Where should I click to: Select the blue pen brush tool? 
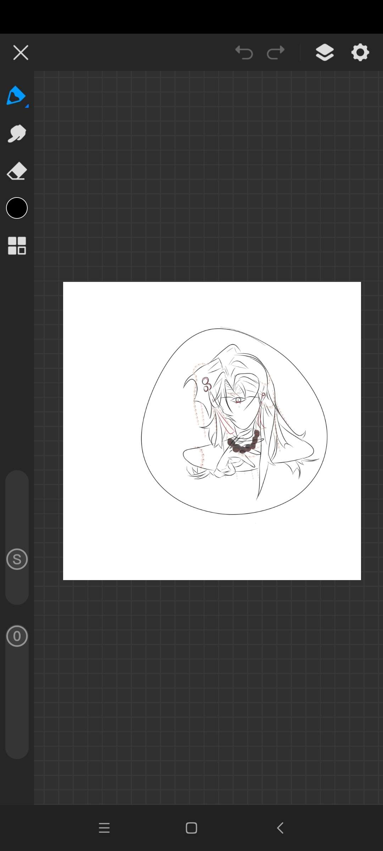[x=17, y=96]
